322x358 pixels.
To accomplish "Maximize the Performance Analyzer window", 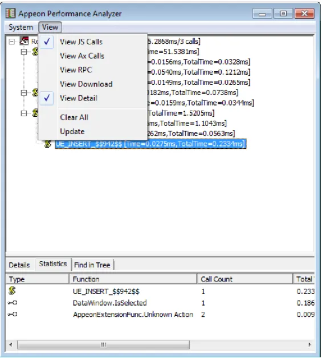I will pos(283,14).
